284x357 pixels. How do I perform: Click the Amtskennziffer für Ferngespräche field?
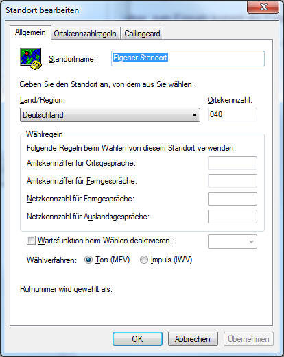pyautogui.click(x=233, y=181)
